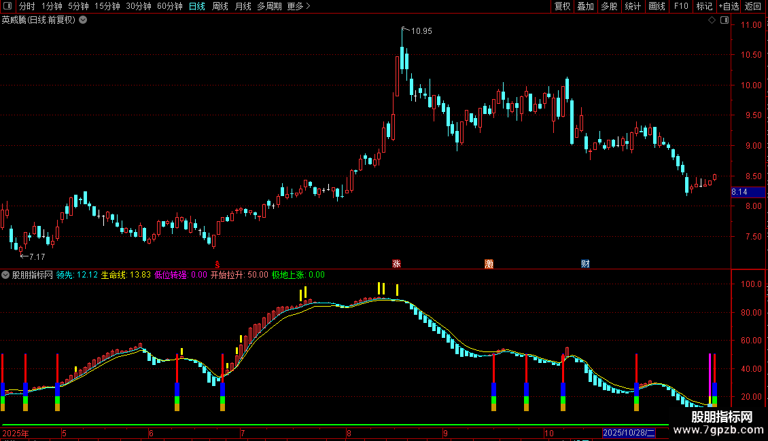Click the diamond icon in chart corner
This screenshot has height=441, width=768.
tap(712, 20)
